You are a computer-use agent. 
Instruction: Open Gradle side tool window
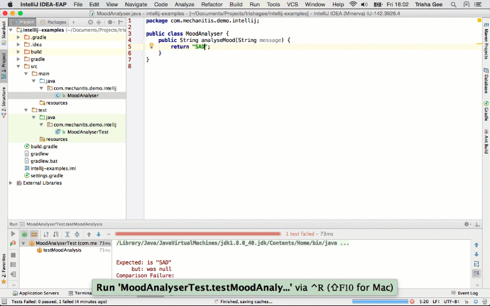pyautogui.click(x=486, y=110)
